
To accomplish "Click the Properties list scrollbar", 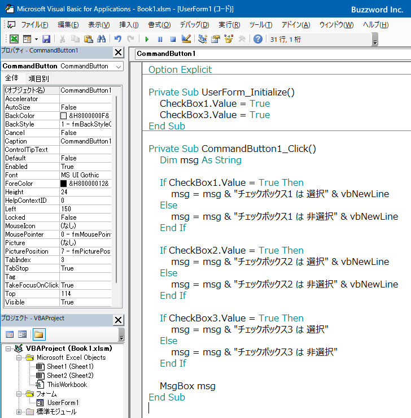I will click(116, 189).
